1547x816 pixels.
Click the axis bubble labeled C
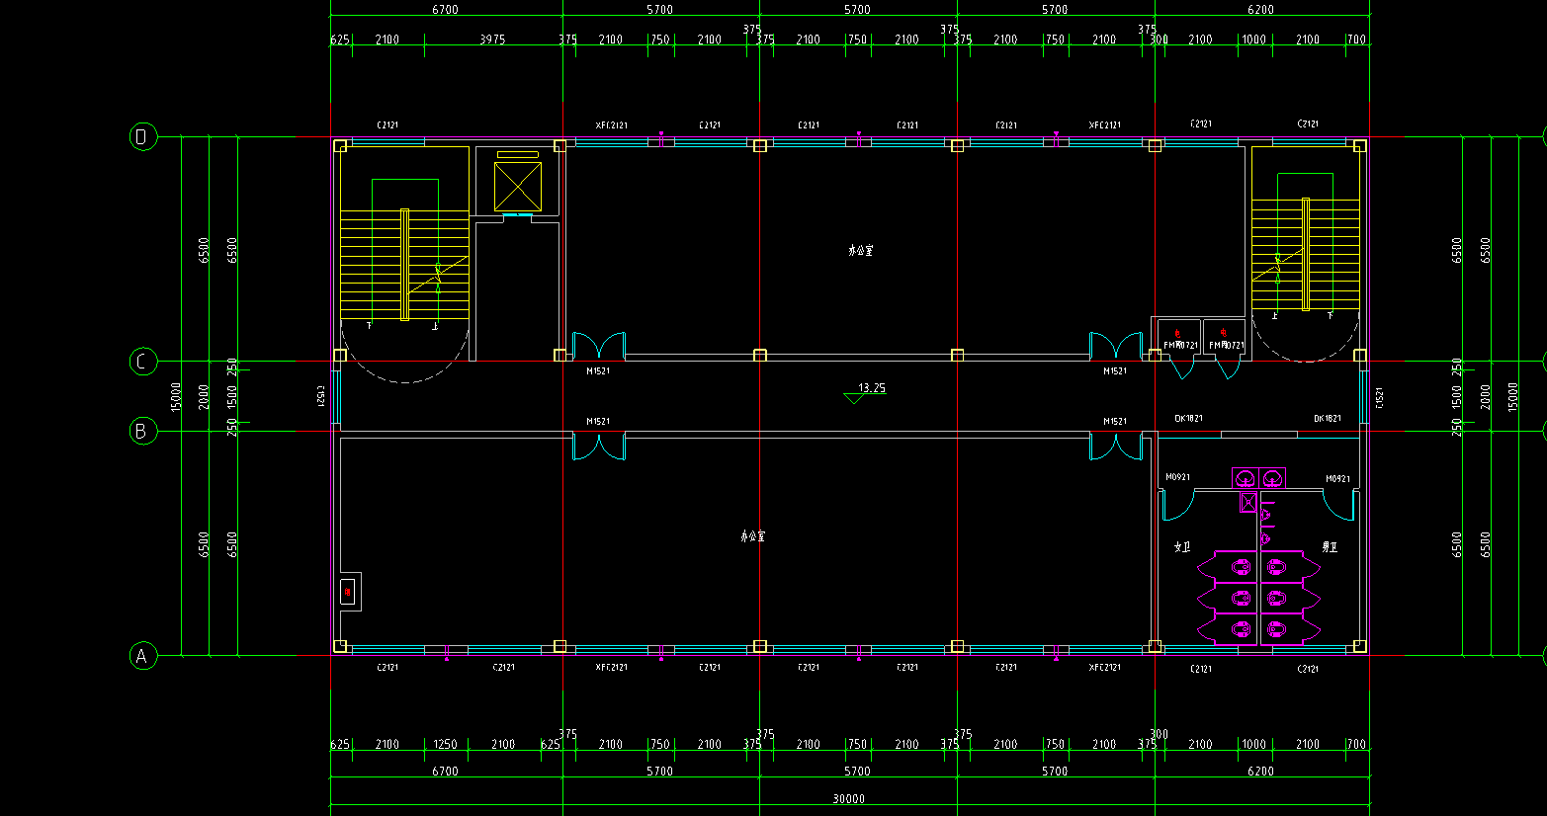[x=143, y=362]
